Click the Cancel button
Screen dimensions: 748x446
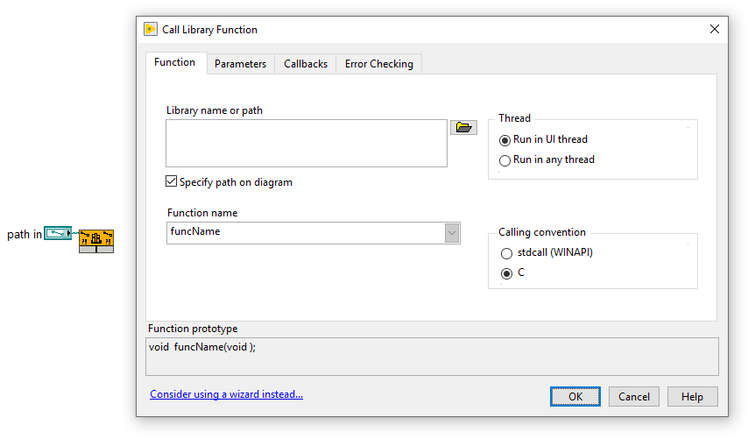(633, 396)
